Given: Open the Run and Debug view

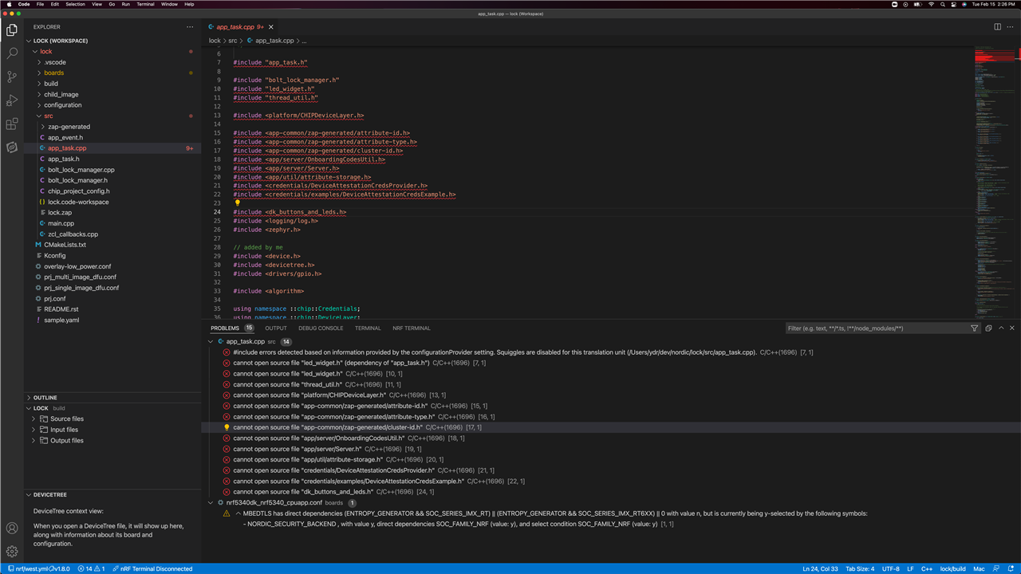Looking at the screenshot, I should coord(12,100).
